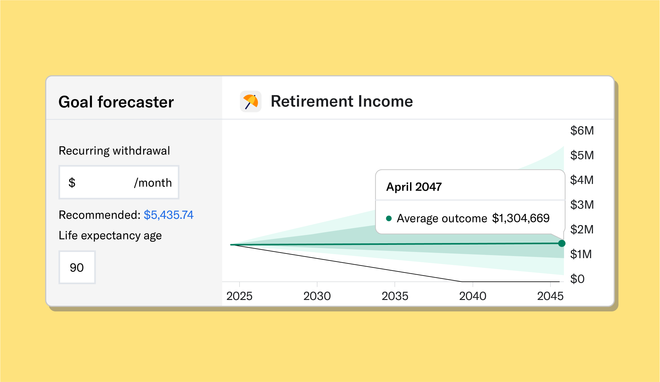Click the April 2047 tooltip title
The width and height of the screenshot is (660, 382).
click(x=414, y=187)
